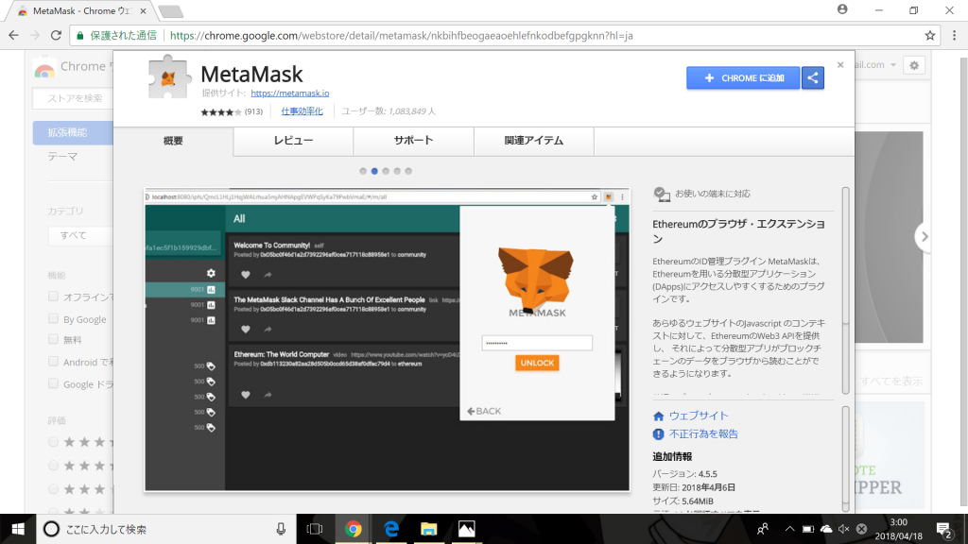Go to next item with right chevron

(x=925, y=236)
